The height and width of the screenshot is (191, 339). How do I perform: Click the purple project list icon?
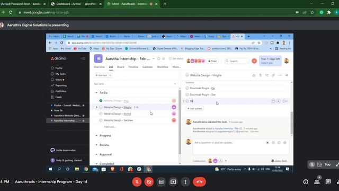(x=98, y=59)
